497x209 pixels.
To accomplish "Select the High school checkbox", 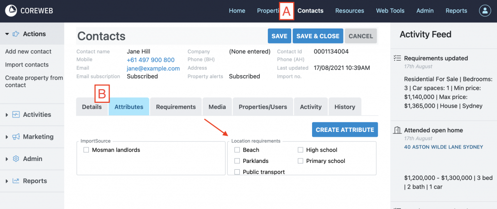I will (x=301, y=150).
